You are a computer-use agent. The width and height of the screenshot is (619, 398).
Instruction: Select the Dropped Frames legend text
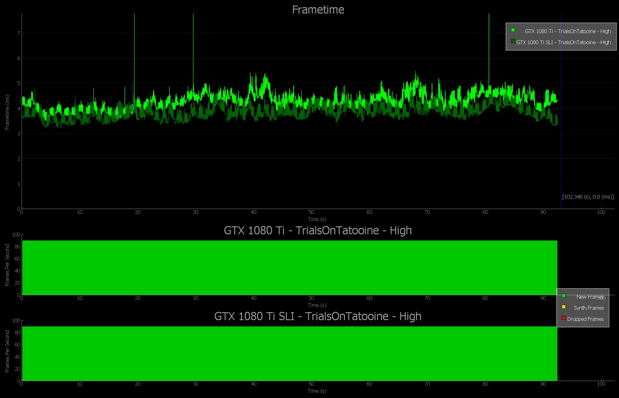point(585,319)
